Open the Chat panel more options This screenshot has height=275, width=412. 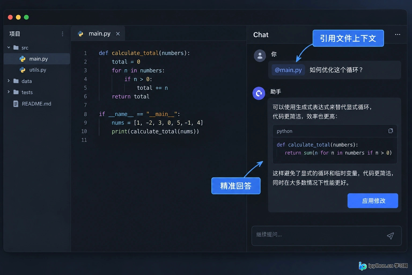pos(398,34)
